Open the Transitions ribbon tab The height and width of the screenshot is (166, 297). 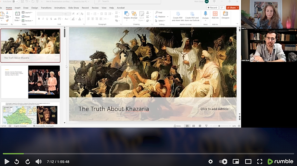pos(46,7)
